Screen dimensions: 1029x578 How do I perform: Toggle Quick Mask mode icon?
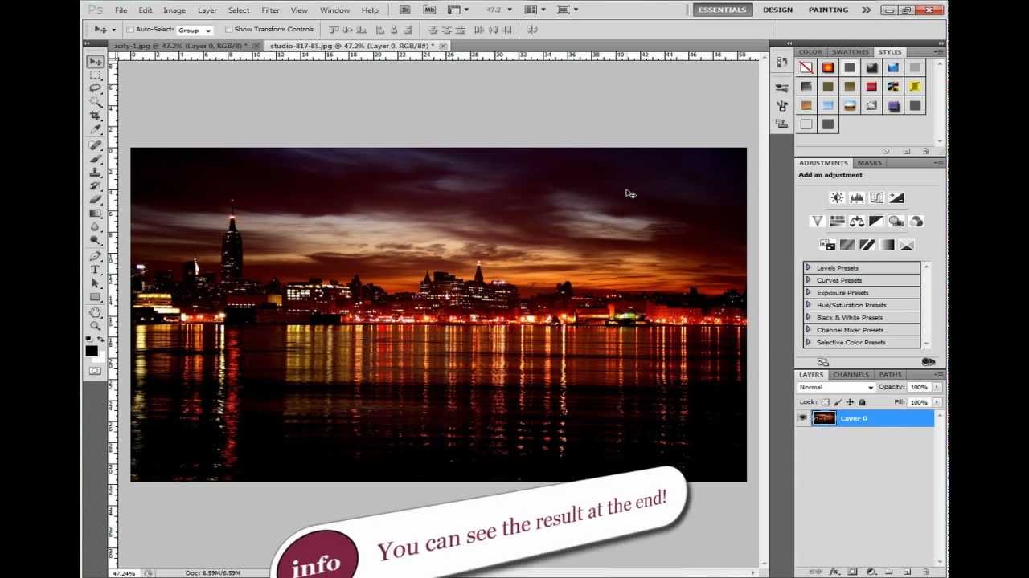95,370
